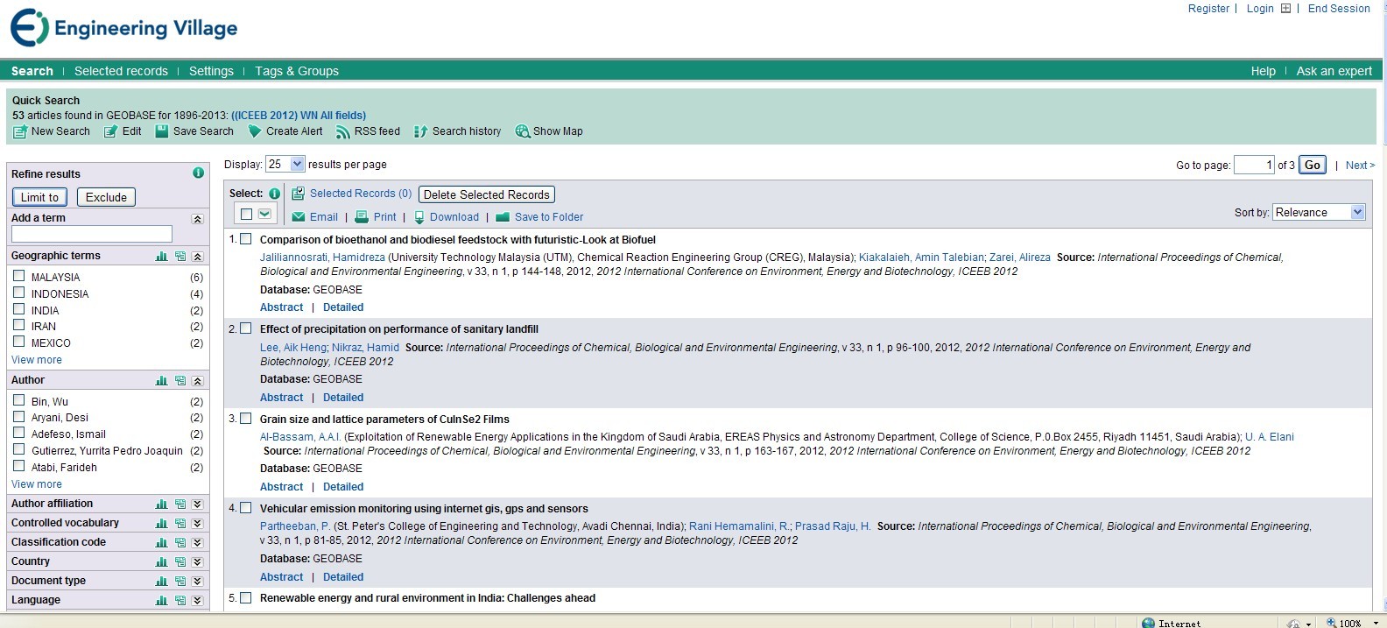Click the Edit search pencil icon
This screenshot has height=628, width=1387.
coord(110,131)
